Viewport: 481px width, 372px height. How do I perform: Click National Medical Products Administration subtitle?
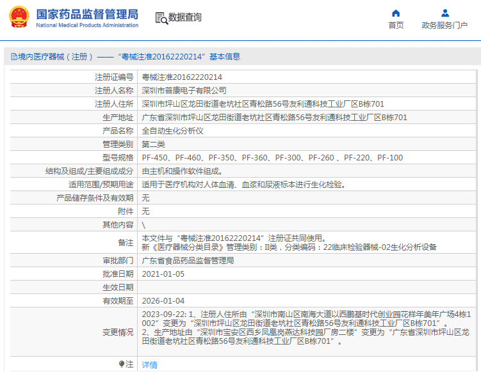pyautogui.click(x=88, y=26)
